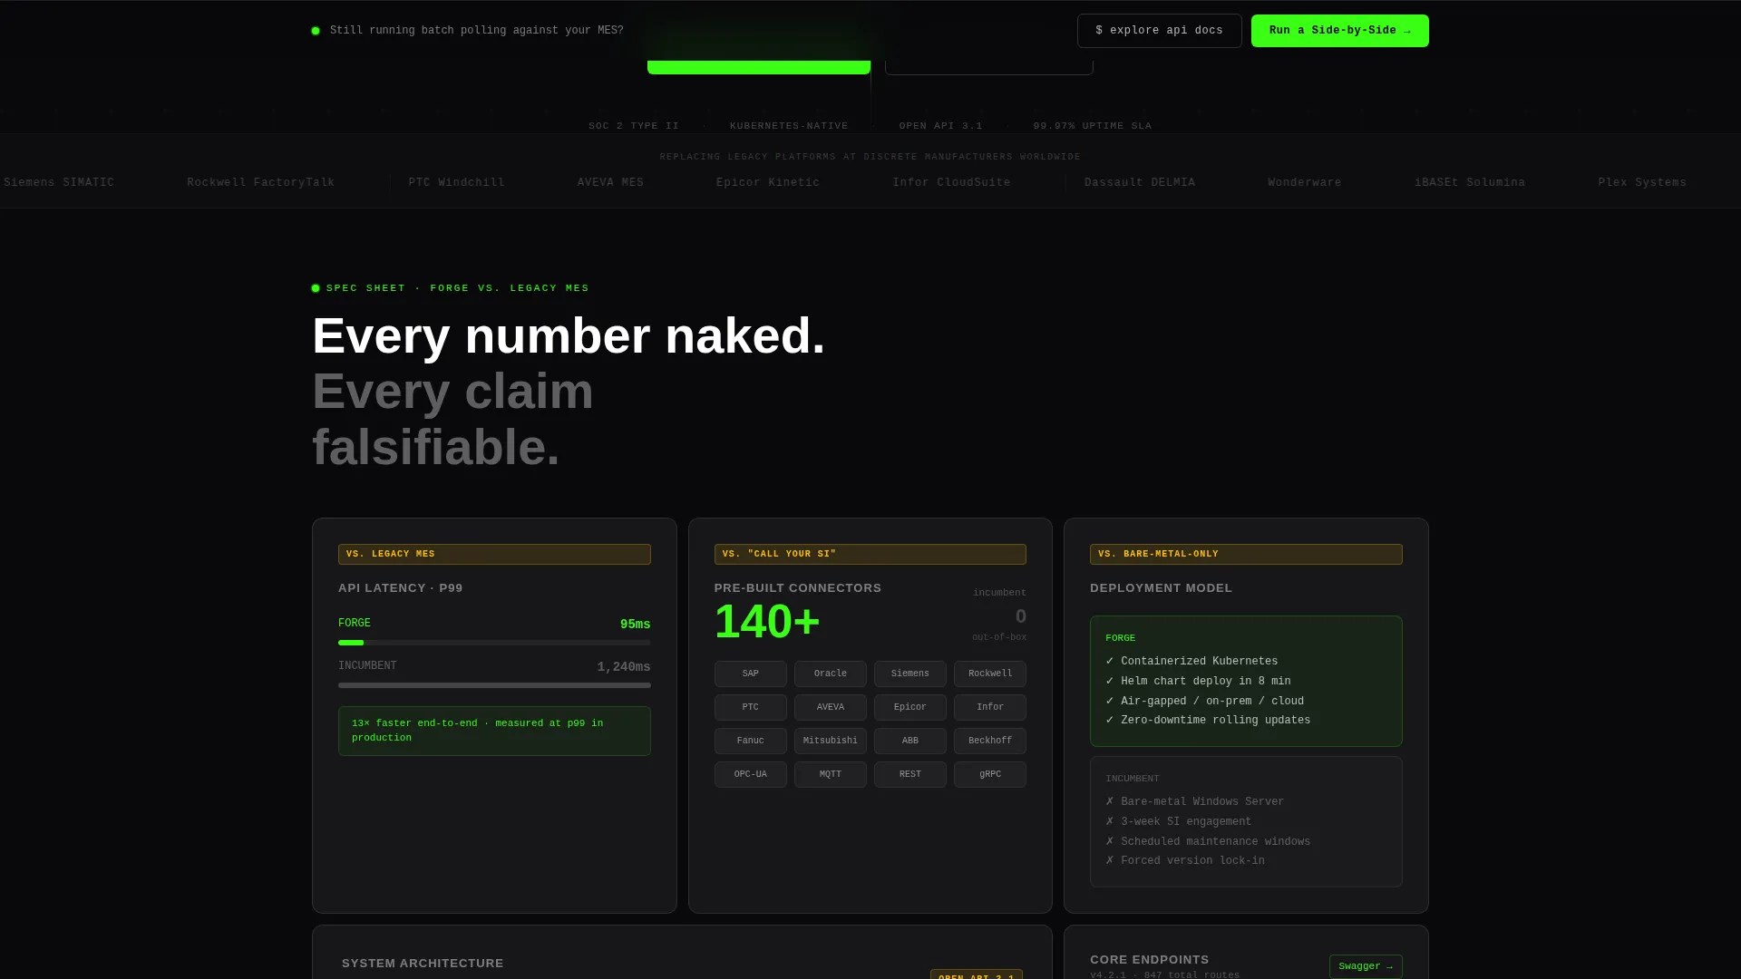
Task: Click 'AVEVA MES' in the marquee
Action: tap(610, 182)
